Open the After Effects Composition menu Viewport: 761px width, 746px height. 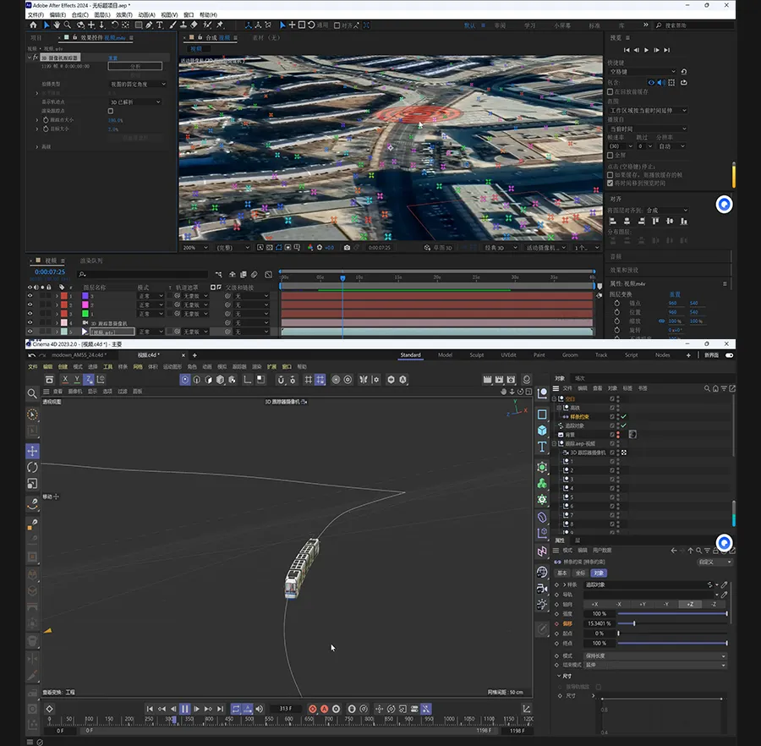(80, 15)
